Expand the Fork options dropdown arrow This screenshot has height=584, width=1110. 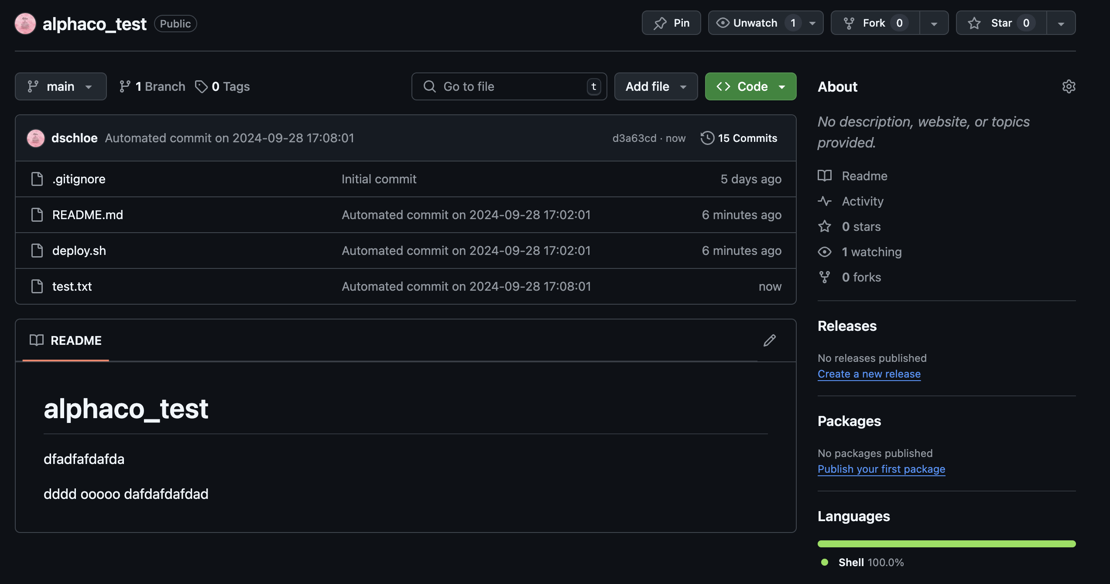click(x=934, y=23)
